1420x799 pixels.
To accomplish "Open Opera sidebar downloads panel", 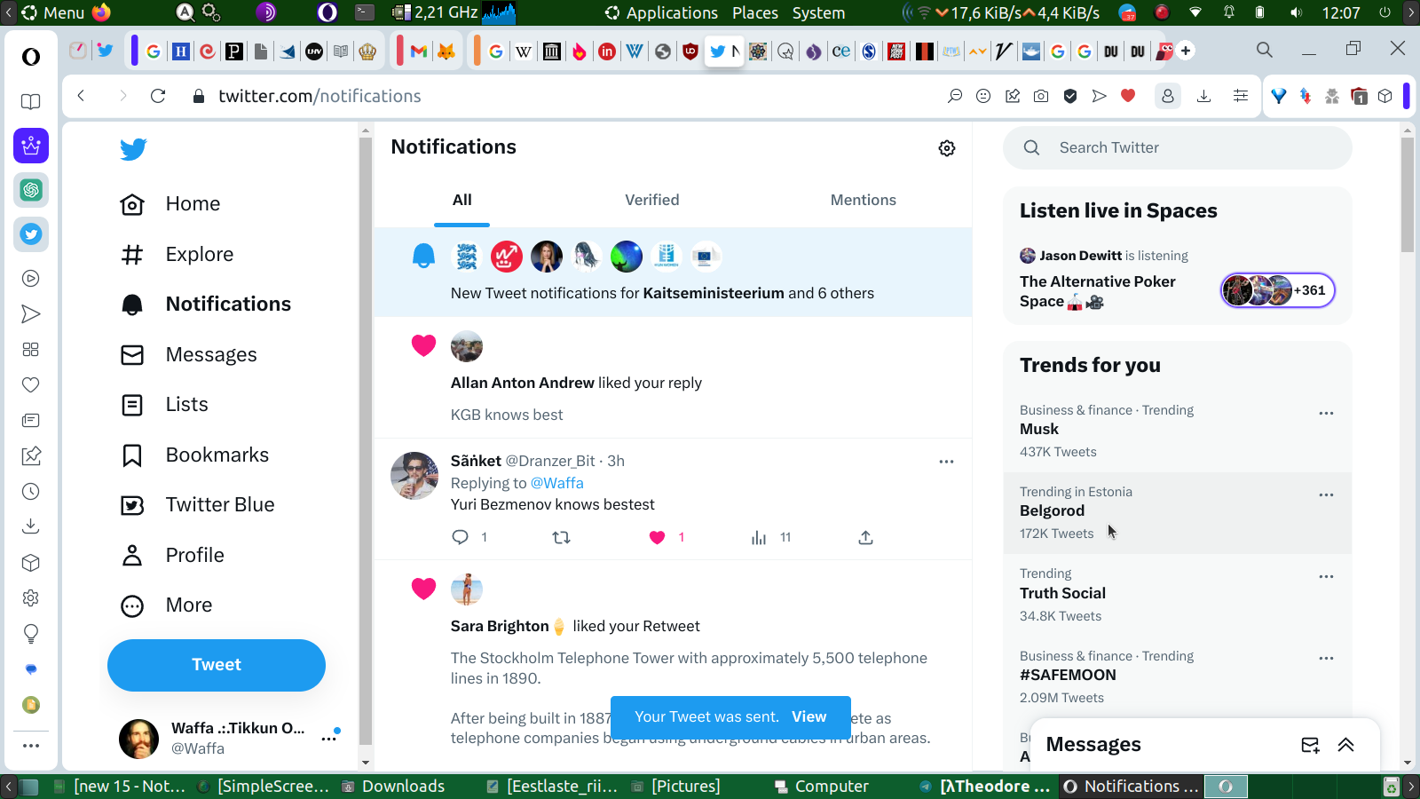I will pos(31,526).
